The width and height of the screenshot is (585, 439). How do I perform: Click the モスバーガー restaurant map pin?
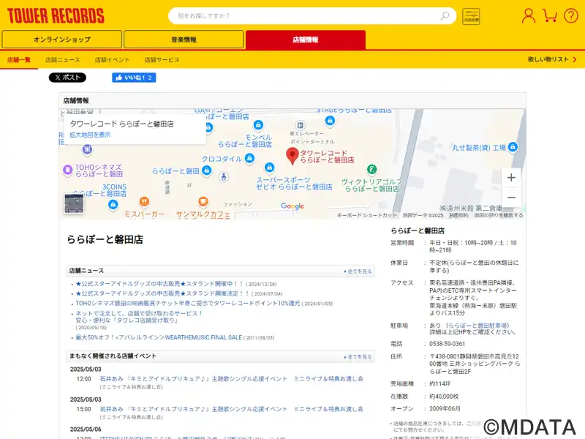pos(144,202)
